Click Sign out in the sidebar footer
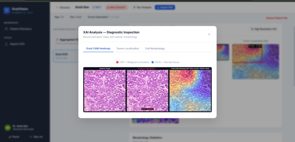Viewport: 295px width, 142px height. pyautogui.click(x=36, y=137)
